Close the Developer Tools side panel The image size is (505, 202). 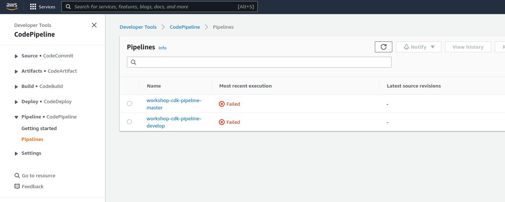94,25
